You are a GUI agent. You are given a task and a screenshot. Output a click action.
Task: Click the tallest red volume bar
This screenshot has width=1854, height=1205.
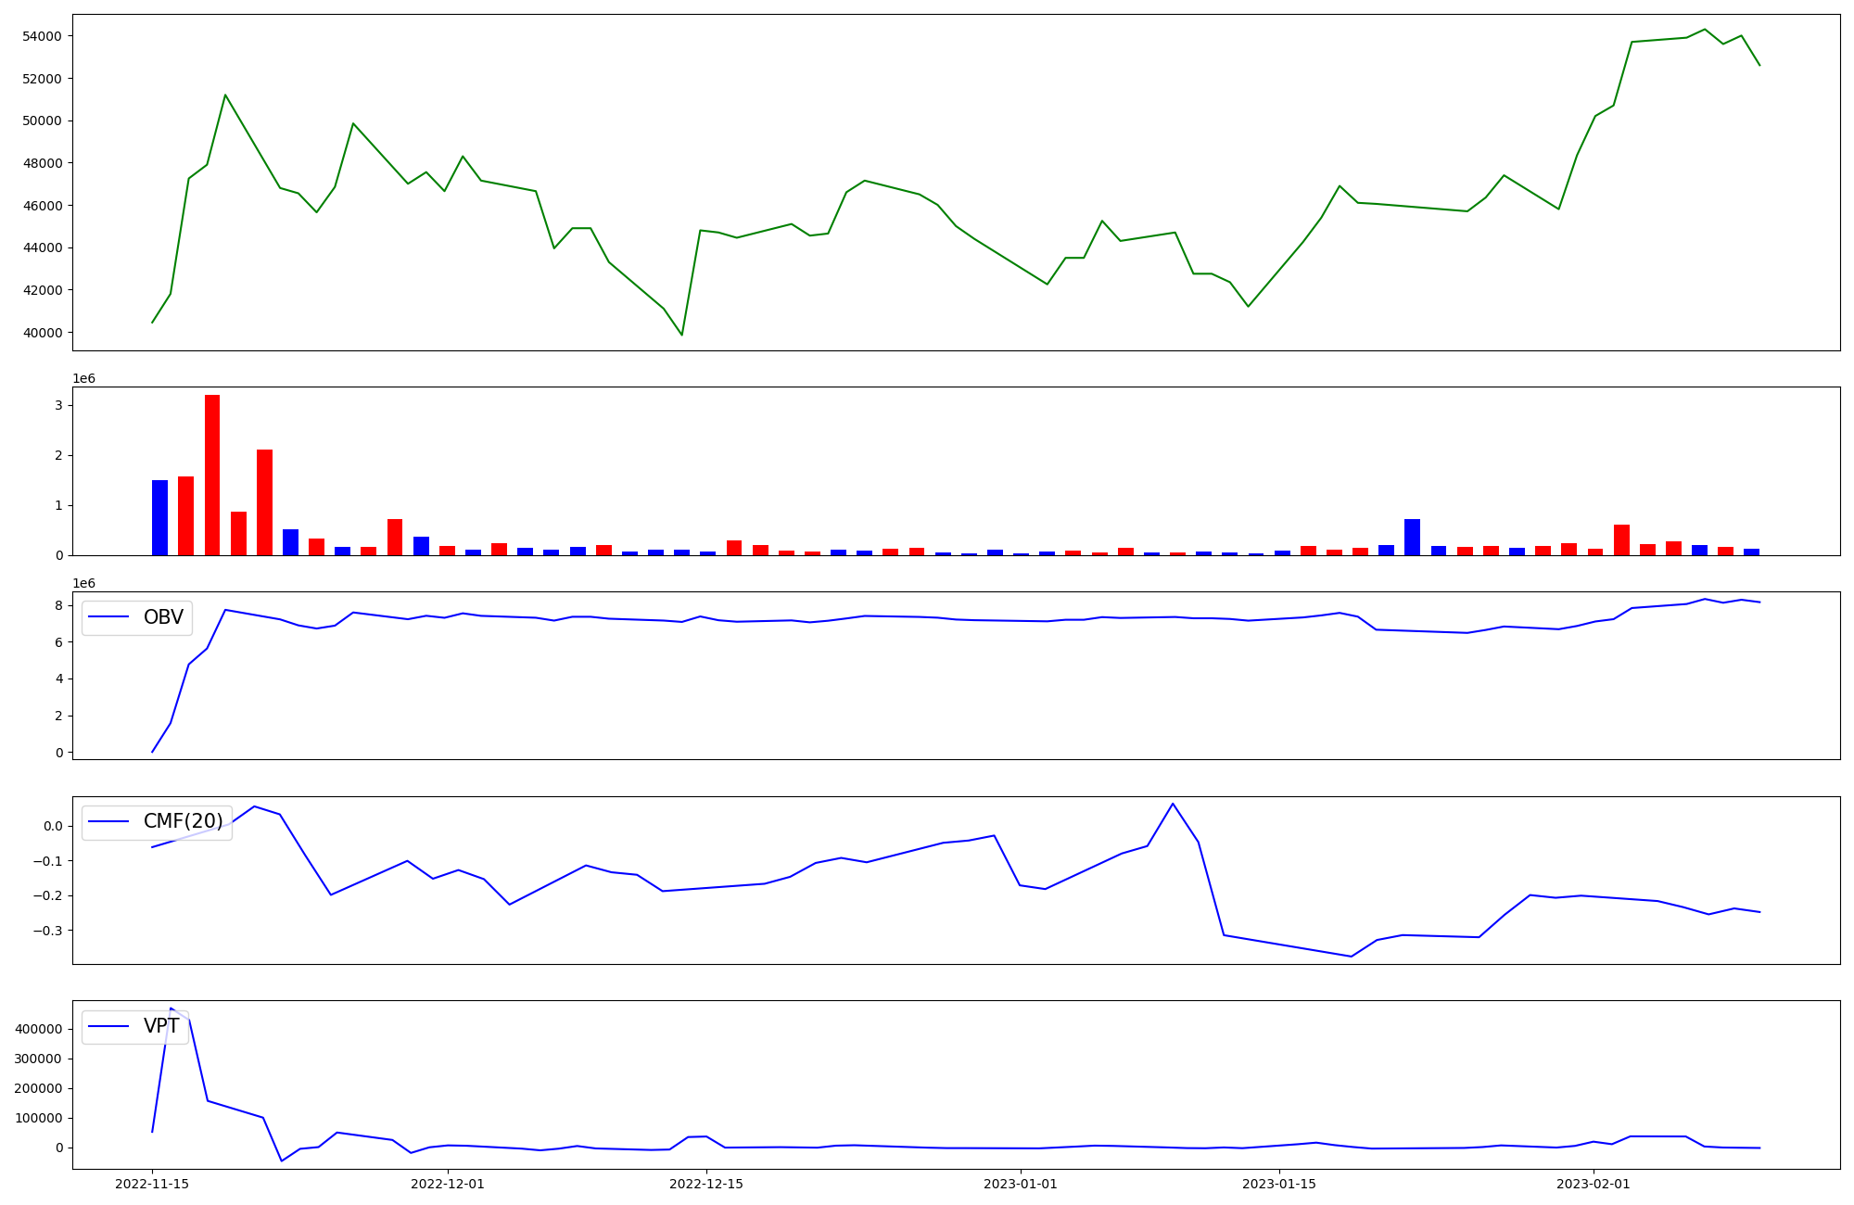(x=212, y=475)
